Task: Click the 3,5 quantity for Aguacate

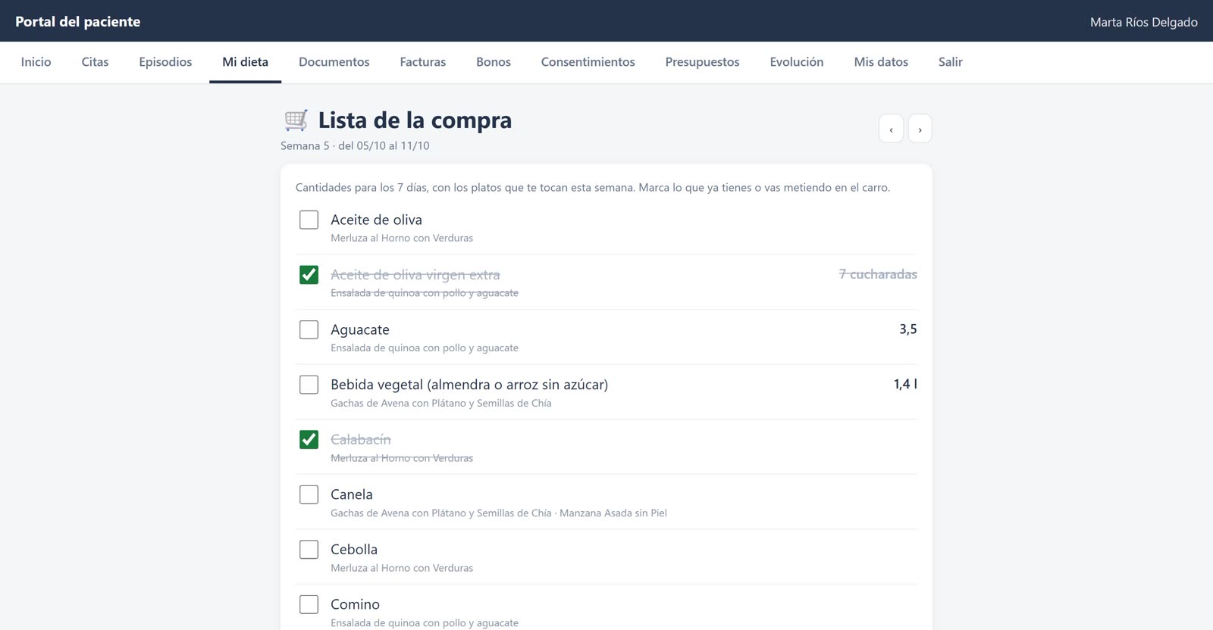Action: pyautogui.click(x=908, y=329)
